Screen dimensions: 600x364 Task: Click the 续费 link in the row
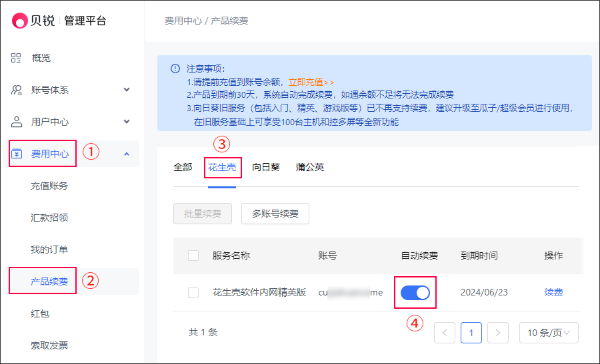[554, 293]
